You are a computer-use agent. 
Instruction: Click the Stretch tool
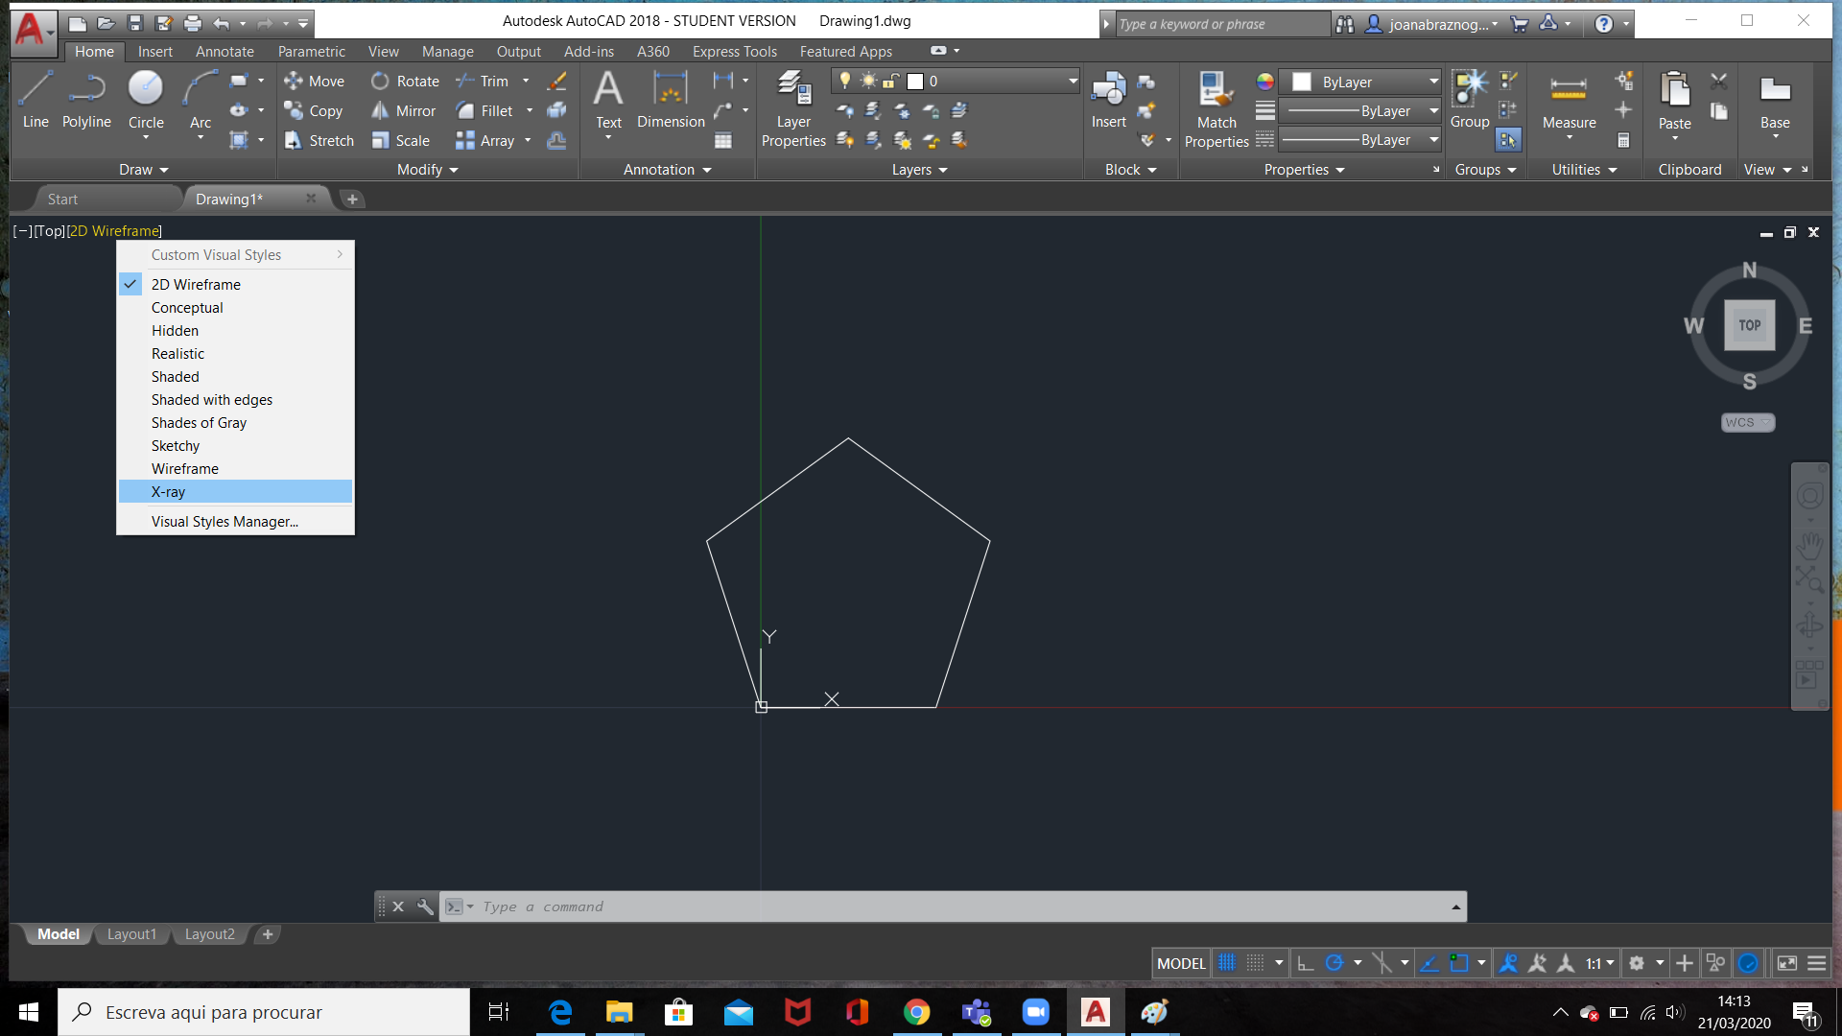click(x=319, y=141)
